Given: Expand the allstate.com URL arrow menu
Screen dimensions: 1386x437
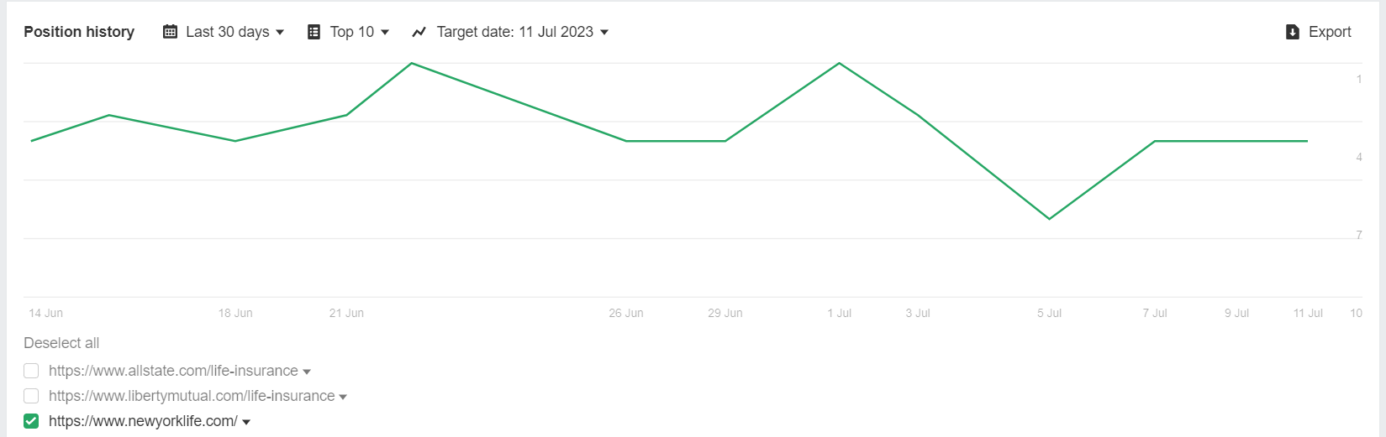Looking at the screenshot, I should click(307, 372).
